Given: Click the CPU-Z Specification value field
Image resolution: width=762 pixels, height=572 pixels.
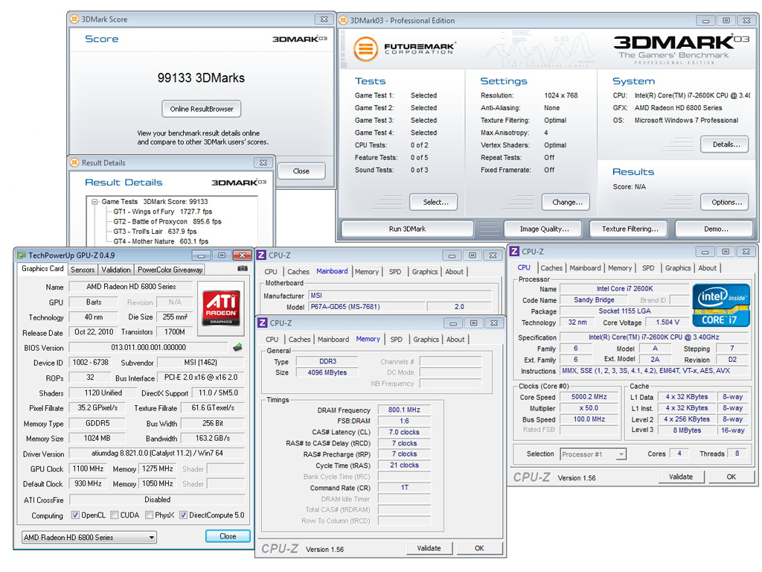Looking at the screenshot, I should pyautogui.click(x=653, y=337).
